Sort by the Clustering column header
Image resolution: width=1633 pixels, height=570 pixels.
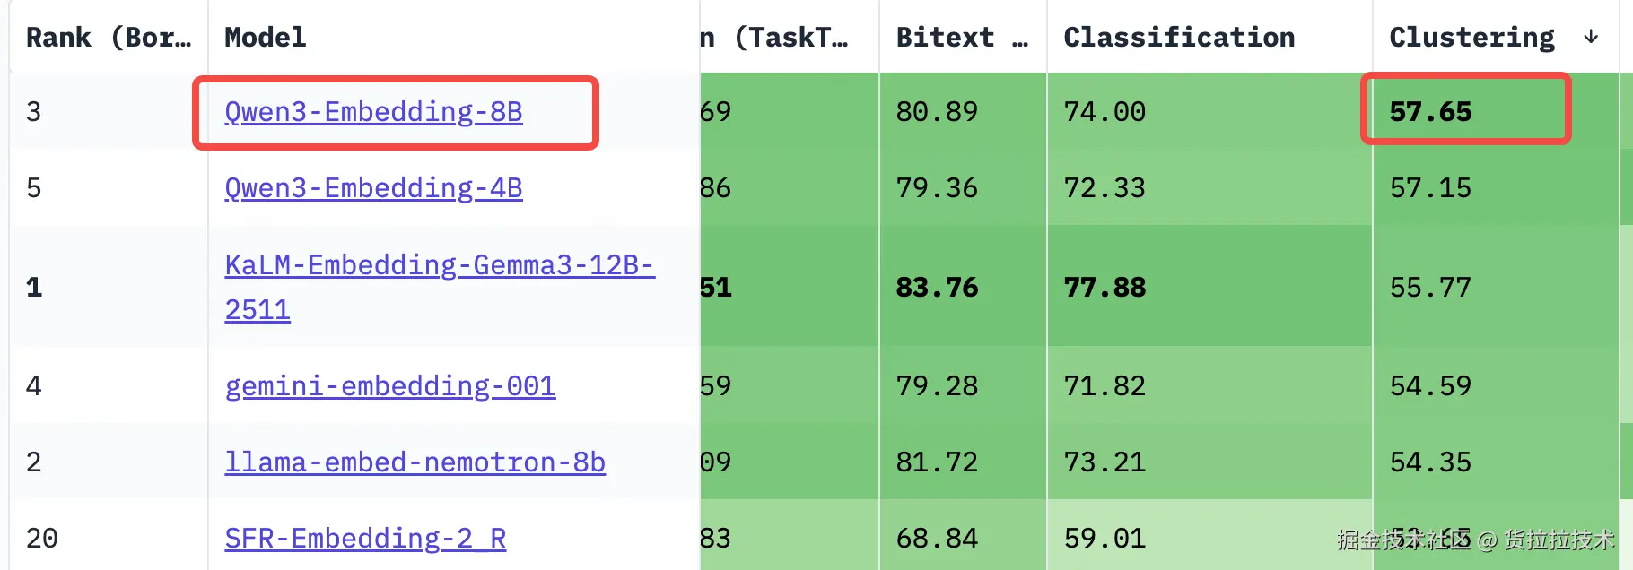(x=1471, y=38)
